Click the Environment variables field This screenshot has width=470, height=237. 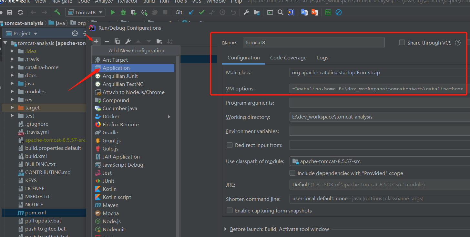coord(380,131)
